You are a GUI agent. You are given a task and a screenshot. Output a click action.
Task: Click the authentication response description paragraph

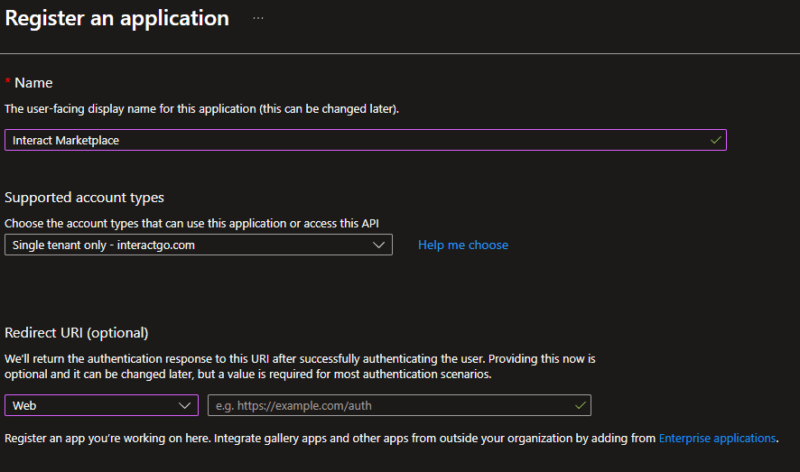point(300,366)
